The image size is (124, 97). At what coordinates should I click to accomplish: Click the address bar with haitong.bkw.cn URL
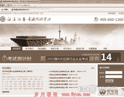click(x=67, y=5)
